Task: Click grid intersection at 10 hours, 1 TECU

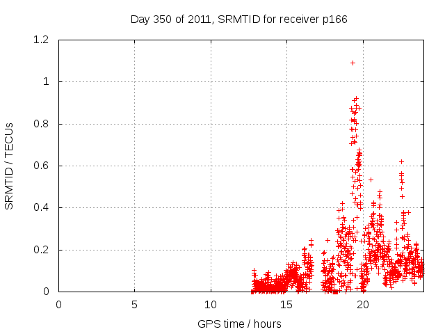Action: (211, 81)
